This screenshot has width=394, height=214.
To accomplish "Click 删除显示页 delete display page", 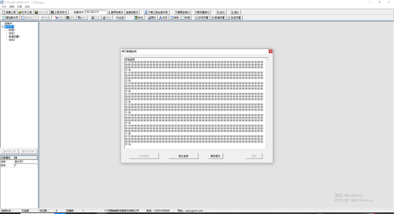I will [x=29, y=17].
